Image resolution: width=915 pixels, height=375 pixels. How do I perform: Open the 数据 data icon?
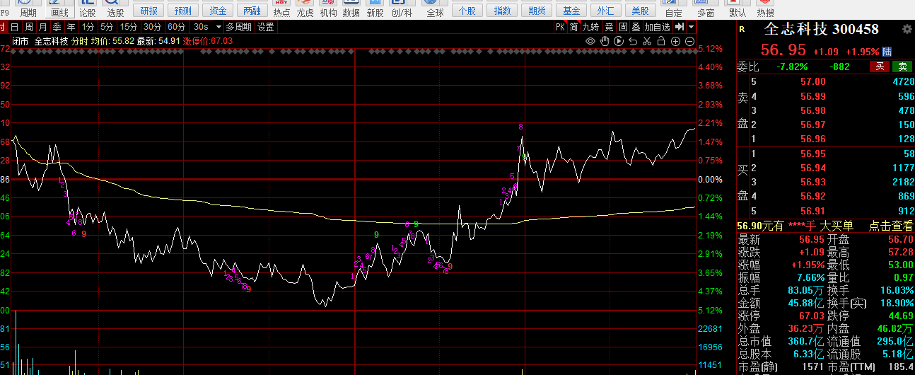[x=351, y=8]
